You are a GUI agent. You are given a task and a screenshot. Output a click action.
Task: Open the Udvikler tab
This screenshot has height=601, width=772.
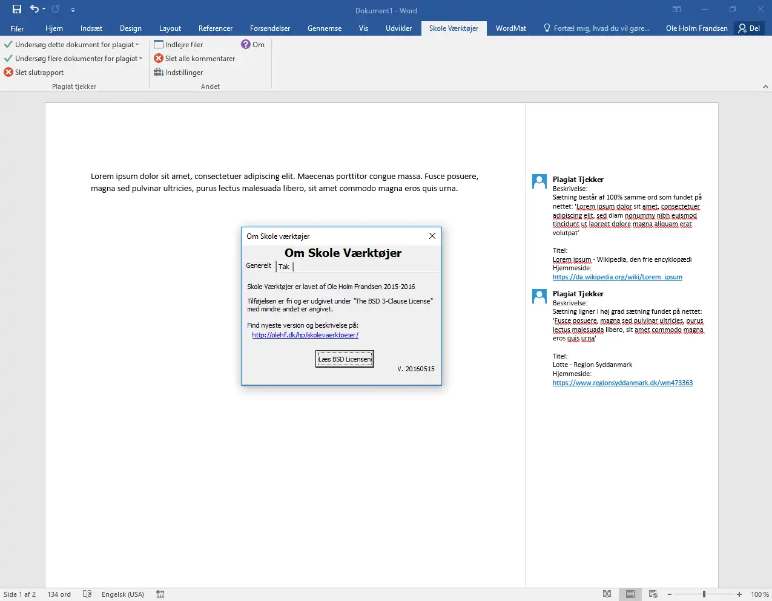click(x=398, y=28)
